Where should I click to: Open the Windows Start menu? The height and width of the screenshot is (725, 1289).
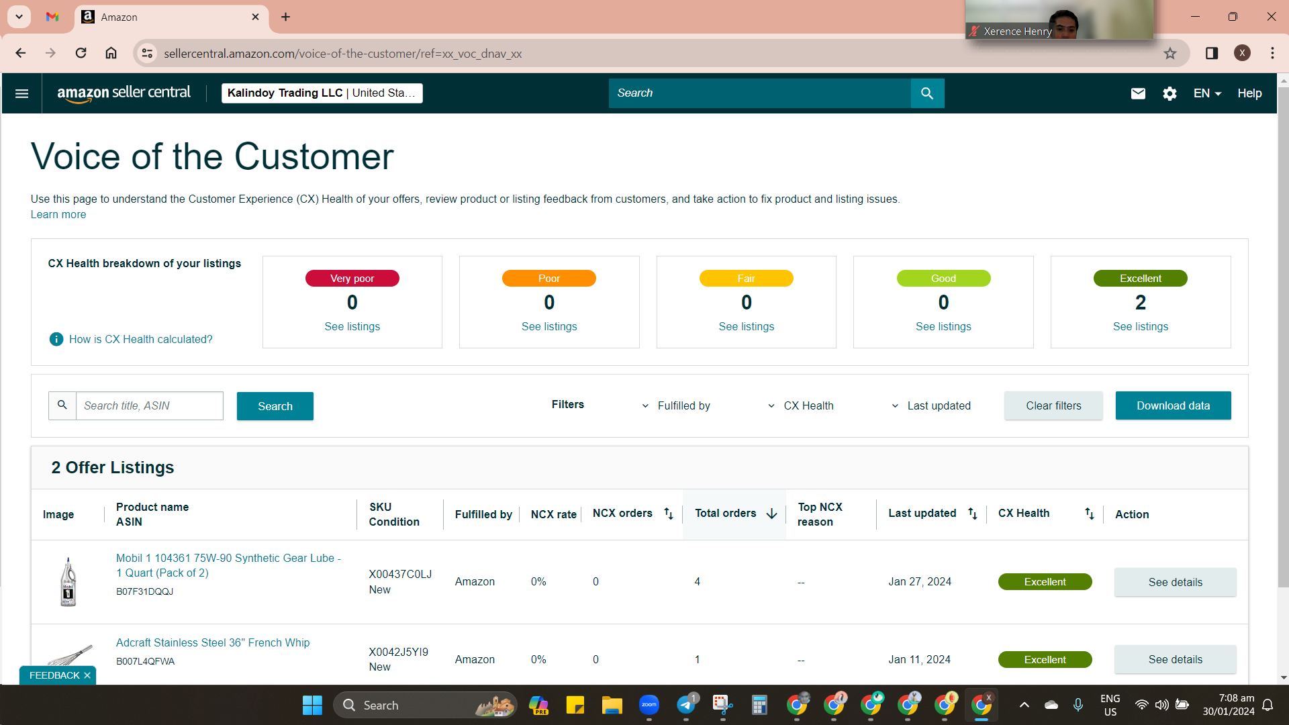(312, 706)
